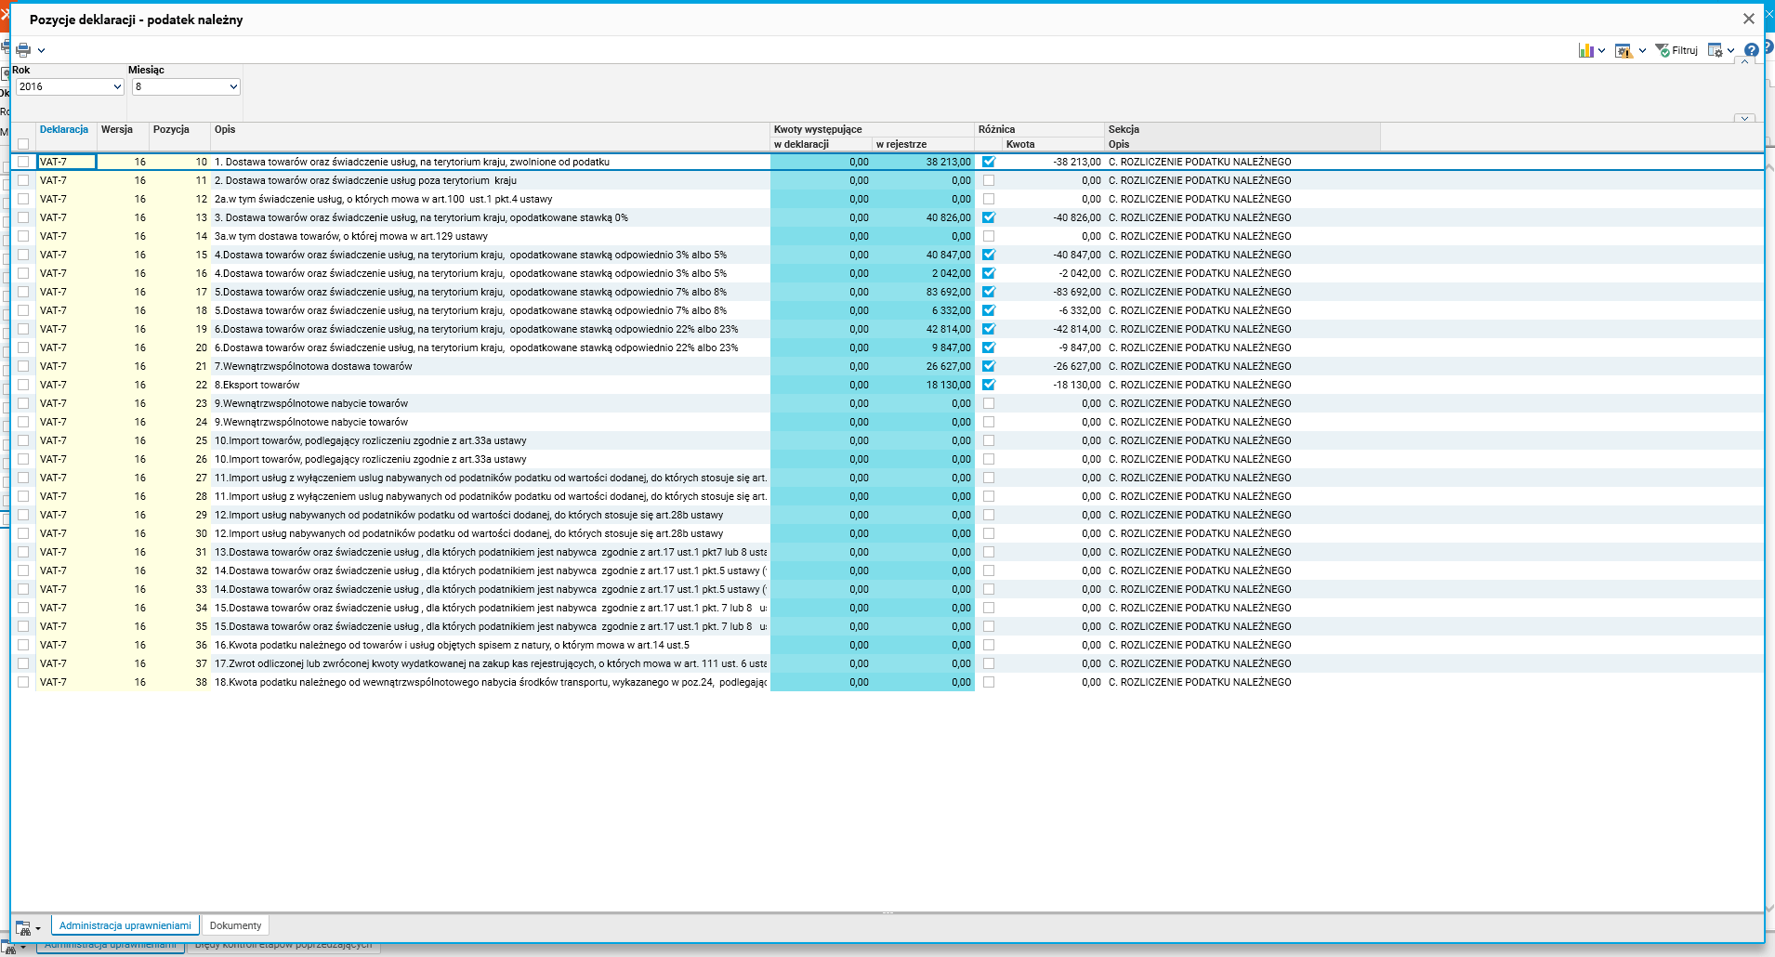This screenshot has width=1775, height=957.
Task: Select row checkbox for Pozycja 38
Action: tap(23, 682)
